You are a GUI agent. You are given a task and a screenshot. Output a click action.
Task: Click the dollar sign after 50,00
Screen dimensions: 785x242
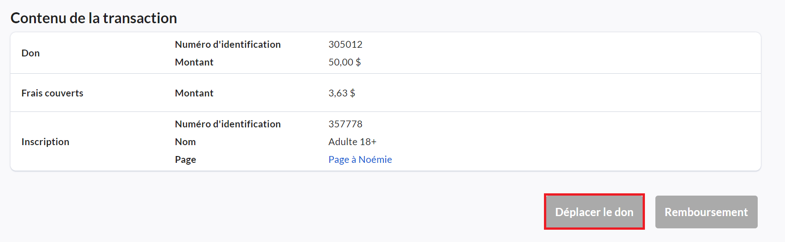(358, 62)
